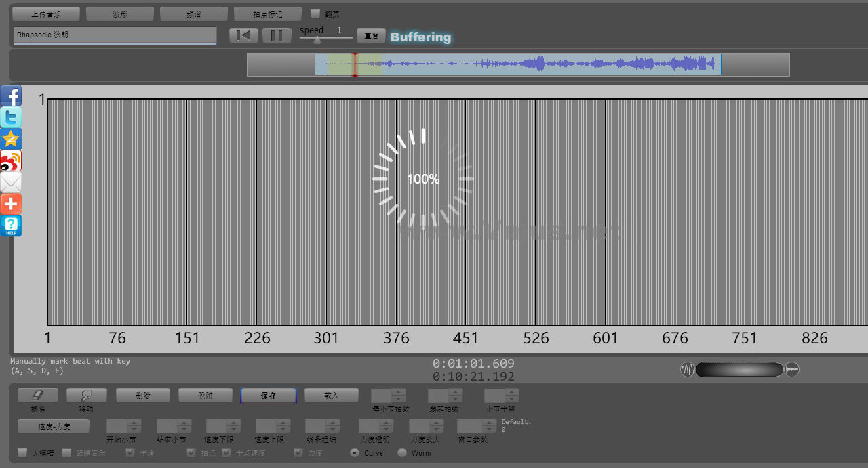This screenshot has height=468, width=868.
Task: Open the 频谱 spectrum view
Action: [x=193, y=14]
